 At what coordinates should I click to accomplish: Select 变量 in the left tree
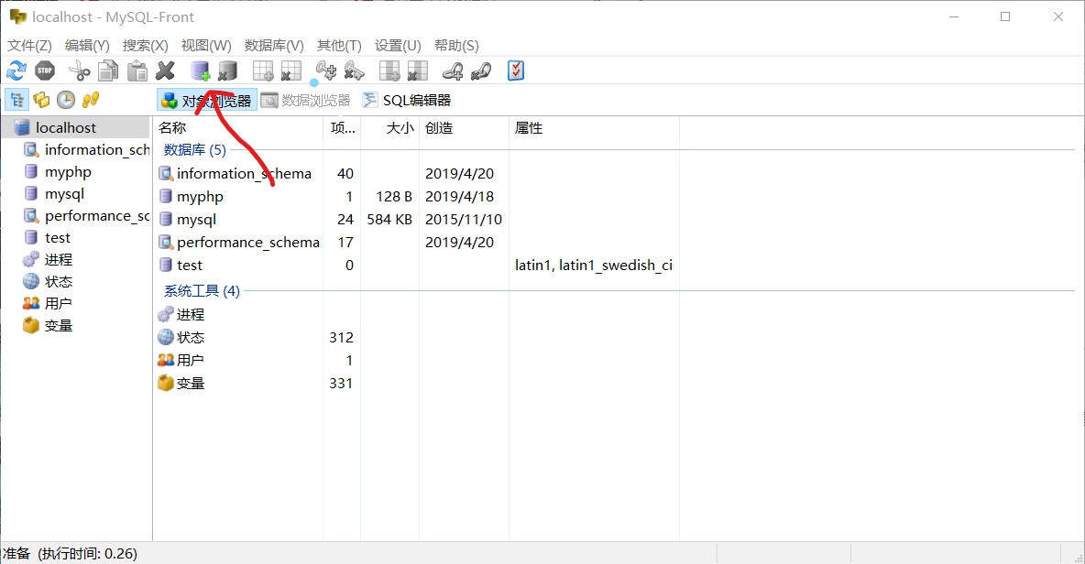[58, 326]
